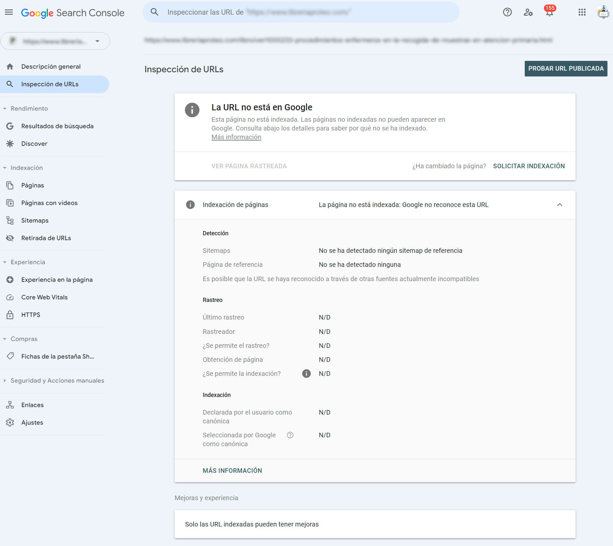Collapse the Experiencia section
Screen dimensions: 613x546
coord(5,262)
